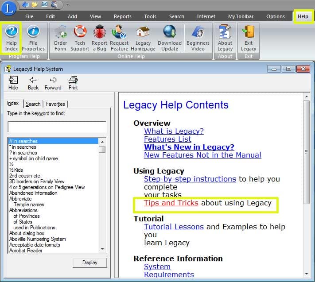Open the Options ribbon tab

[276, 16]
